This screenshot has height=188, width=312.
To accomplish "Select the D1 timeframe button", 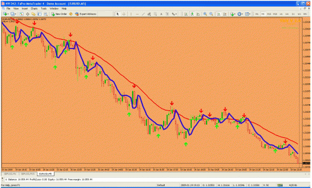I will [293, 14].
